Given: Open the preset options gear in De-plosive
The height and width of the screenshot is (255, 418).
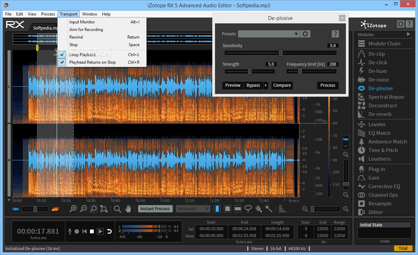Looking at the screenshot, I should [x=305, y=34].
